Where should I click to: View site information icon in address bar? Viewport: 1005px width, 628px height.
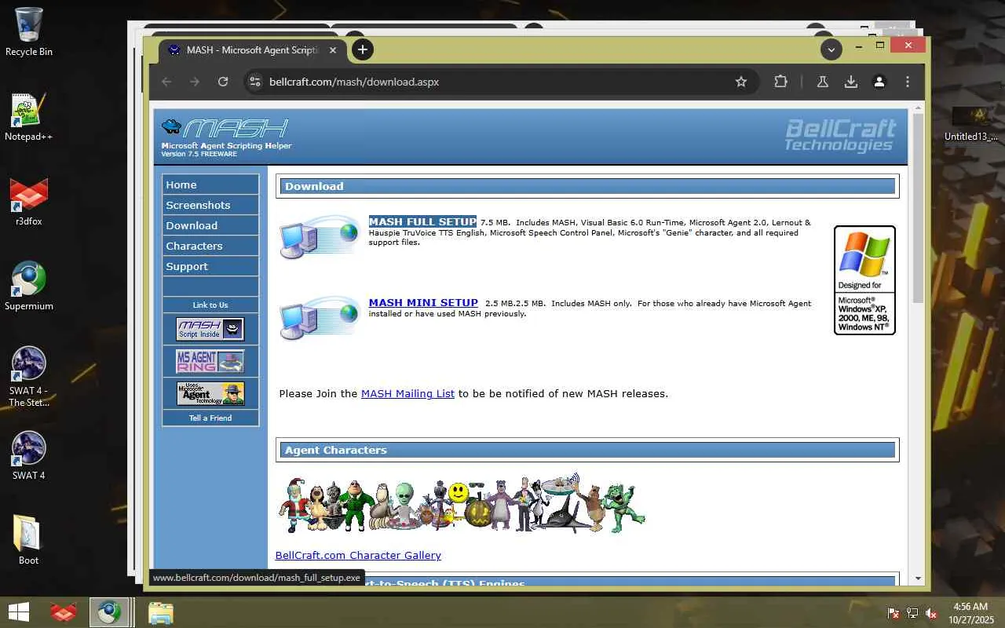point(254,82)
